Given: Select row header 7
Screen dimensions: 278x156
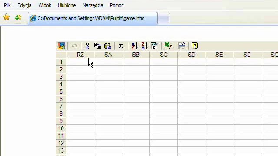Looking at the screenshot, I should click(x=61, y=106).
